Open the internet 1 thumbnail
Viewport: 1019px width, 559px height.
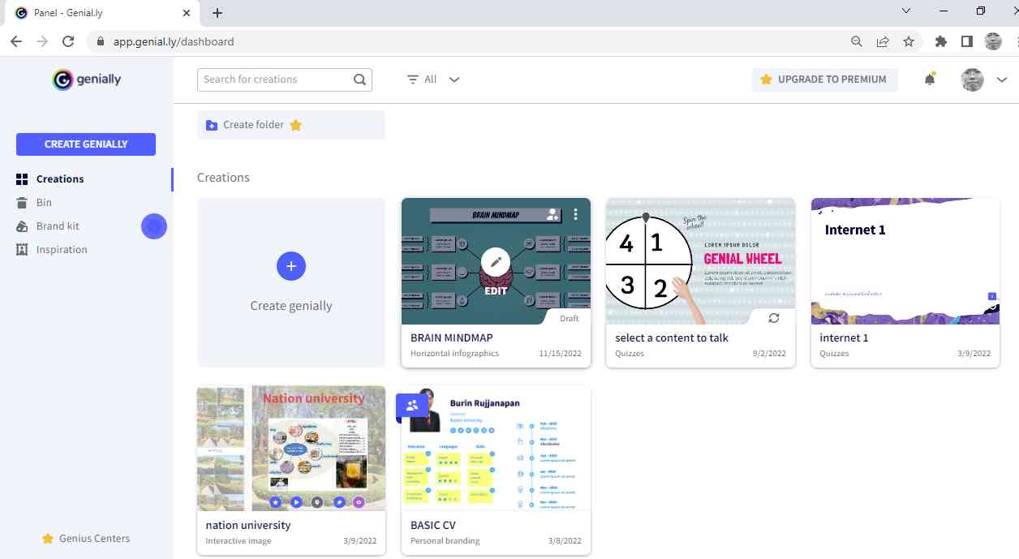tap(905, 261)
